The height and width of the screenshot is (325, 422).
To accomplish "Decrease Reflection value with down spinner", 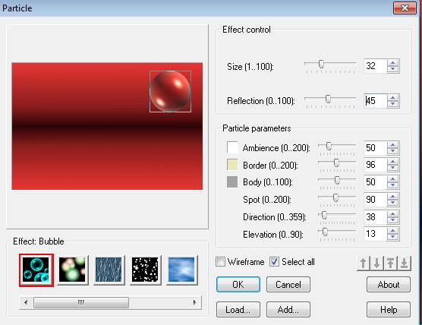I will [x=393, y=104].
